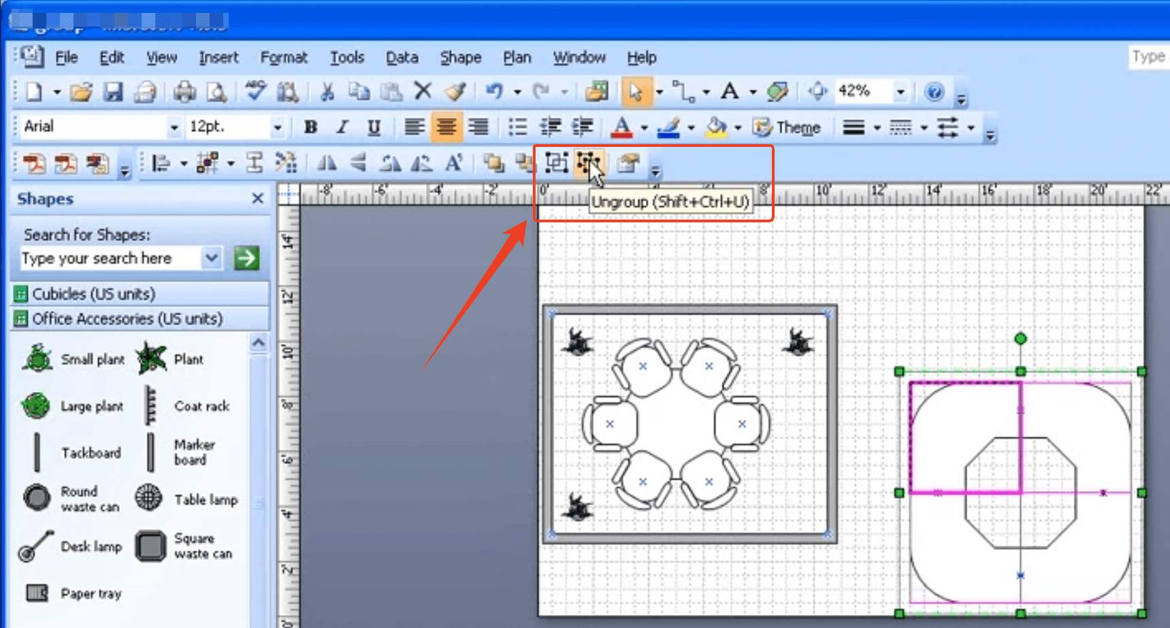Click Rotate Text icon
1170x628 pixels.
coord(453,163)
